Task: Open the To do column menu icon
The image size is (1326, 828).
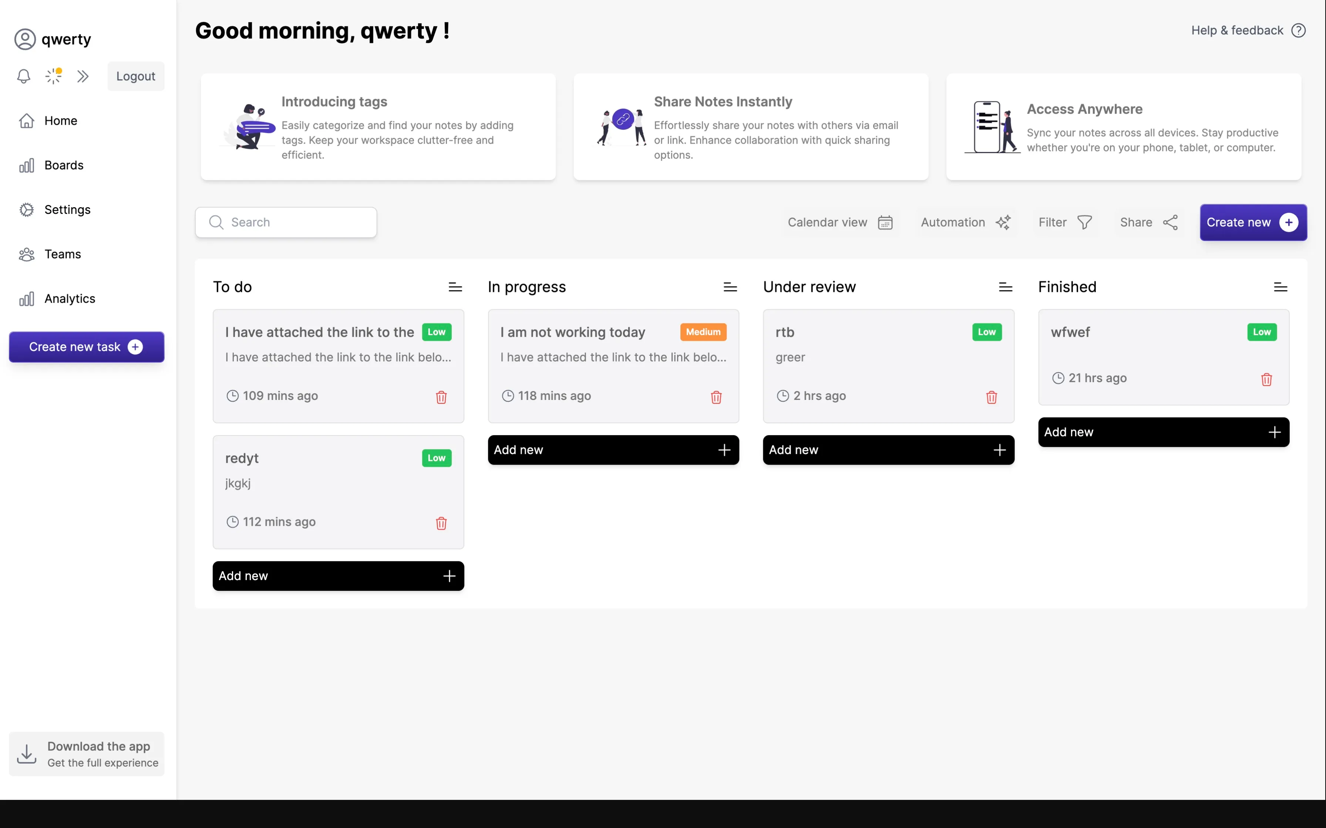Action: pos(455,287)
